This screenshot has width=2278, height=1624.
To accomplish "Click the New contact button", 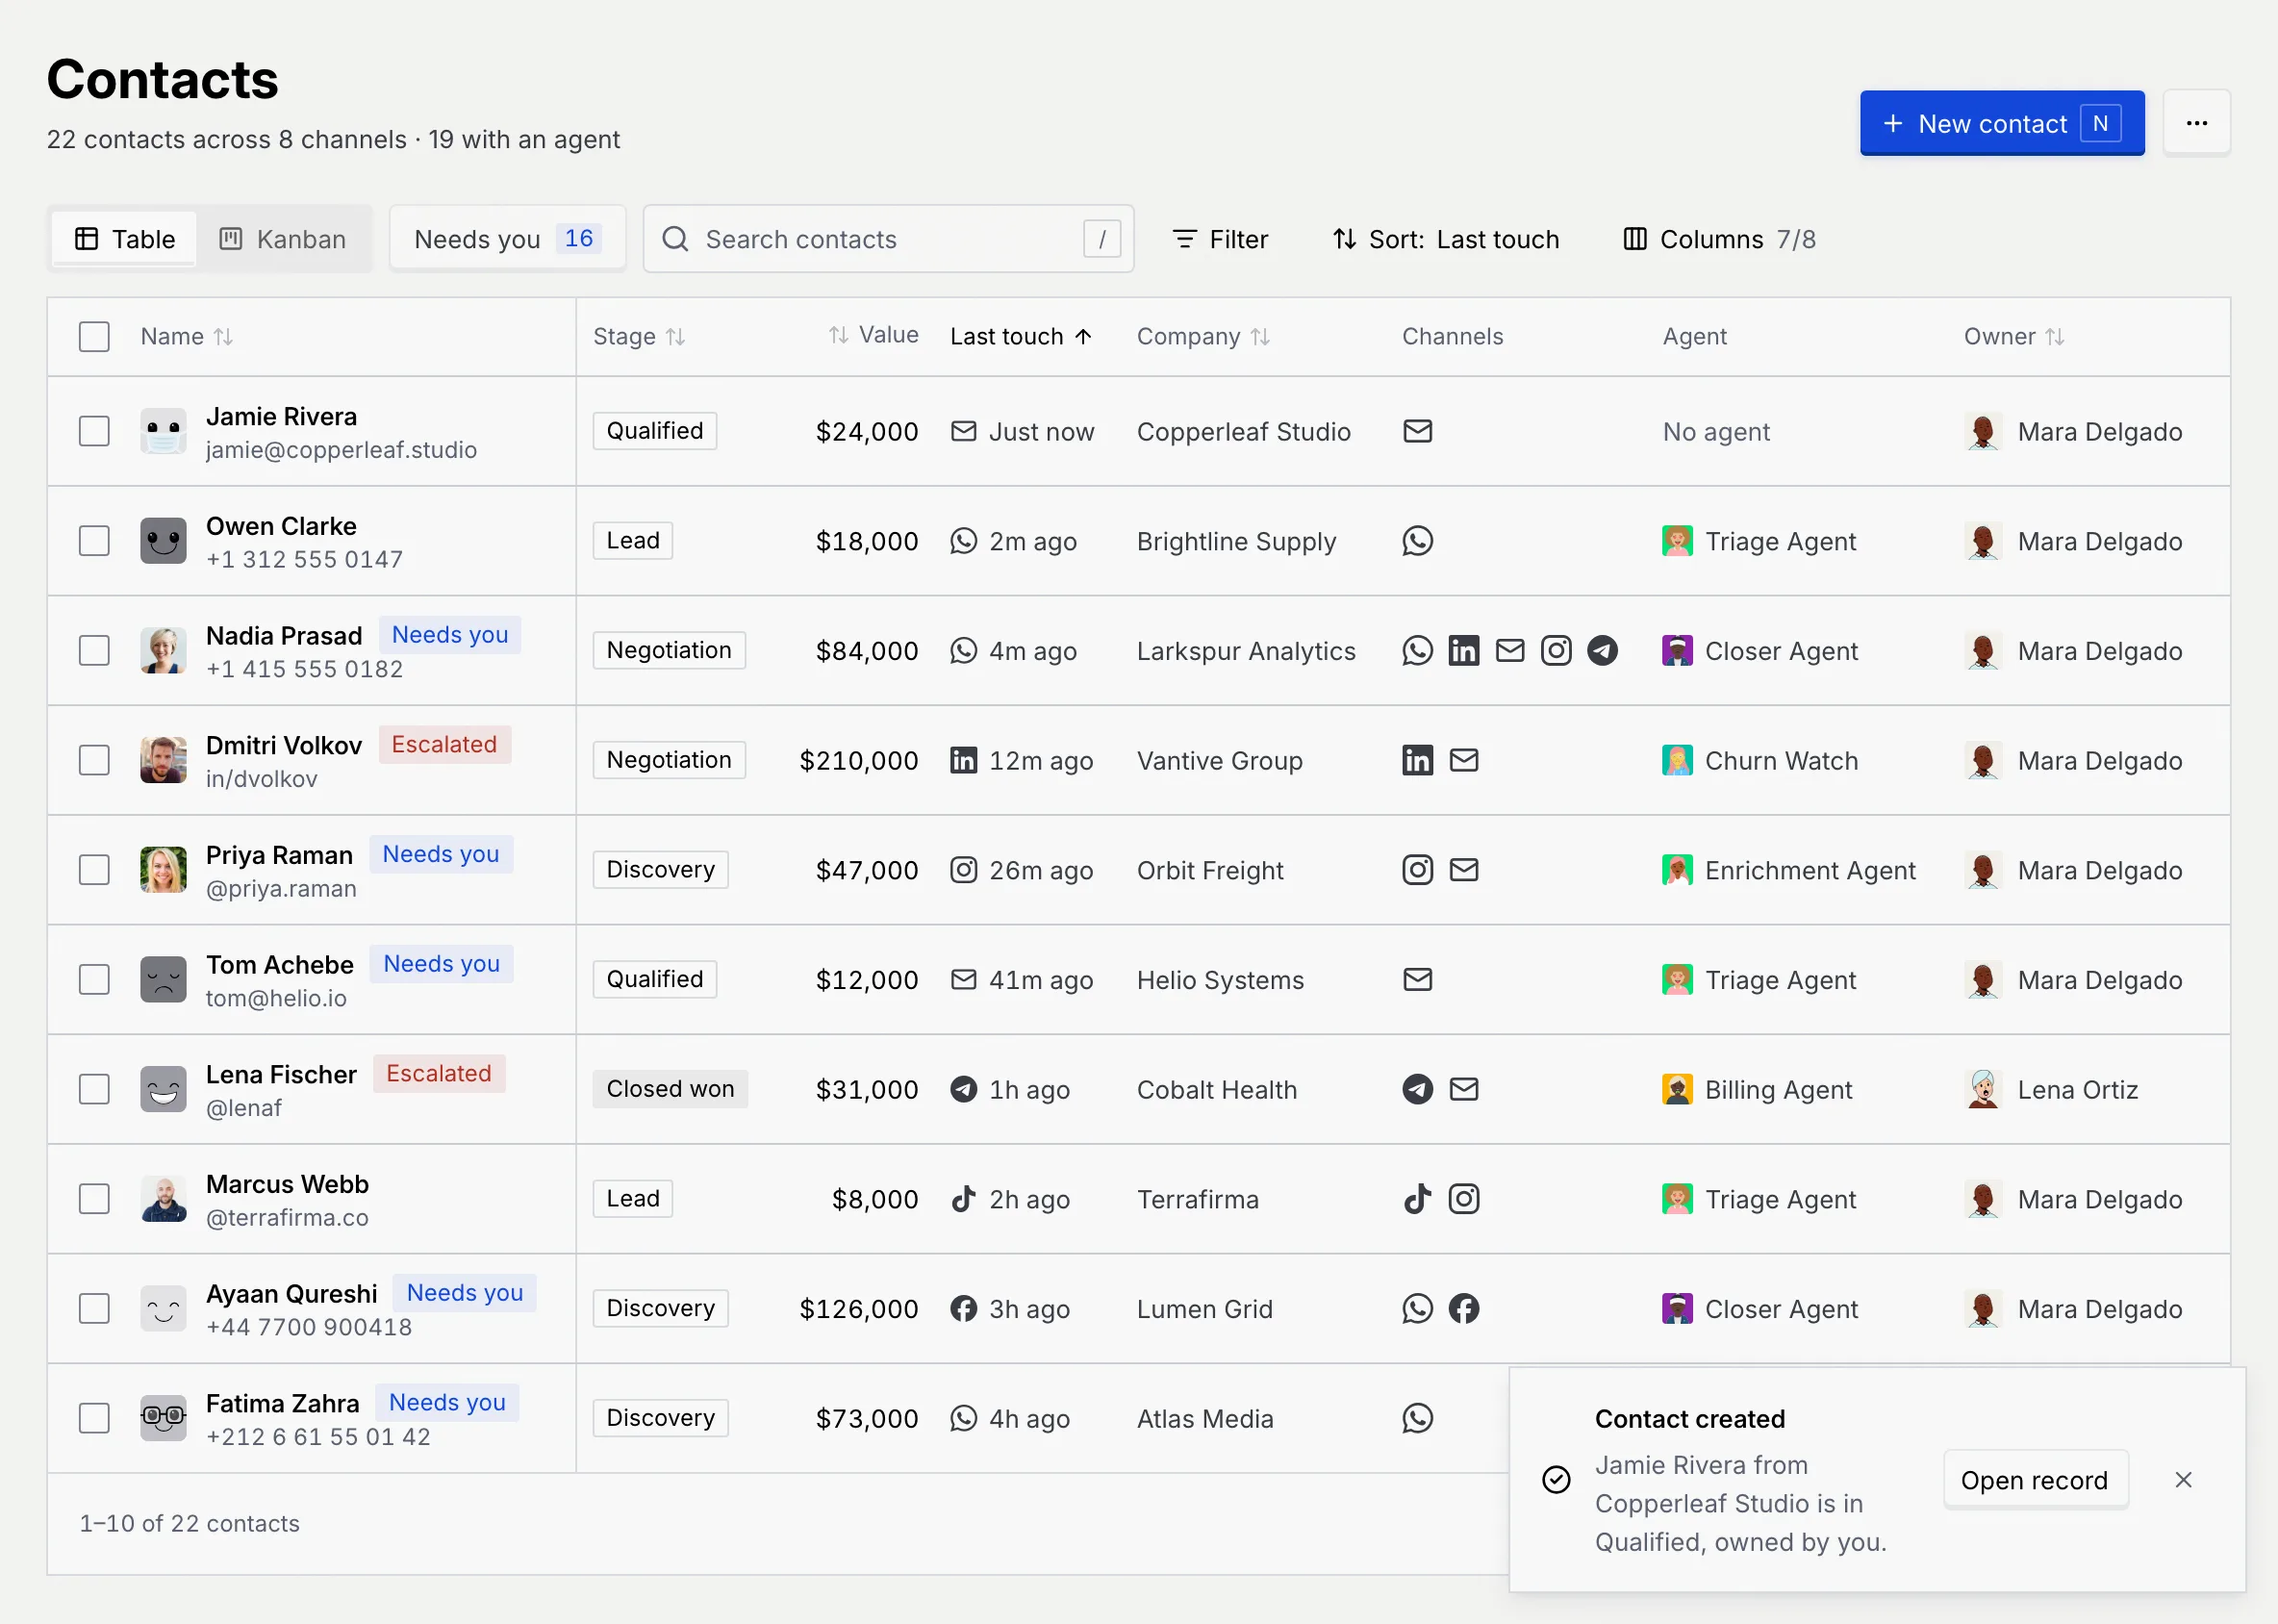I will (x=2002, y=123).
